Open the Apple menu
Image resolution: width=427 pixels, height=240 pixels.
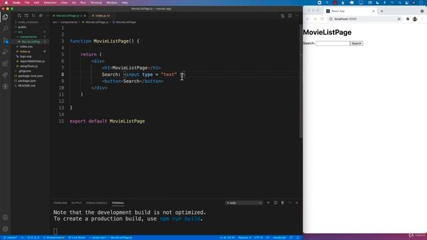(6, 3)
